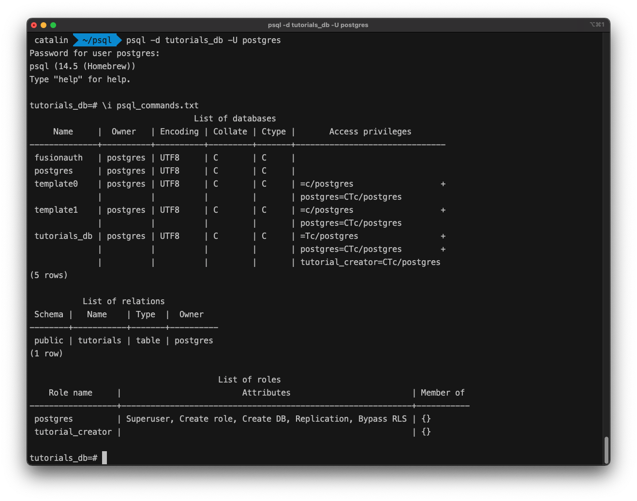Select the tutorial_creator role name

(73, 431)
